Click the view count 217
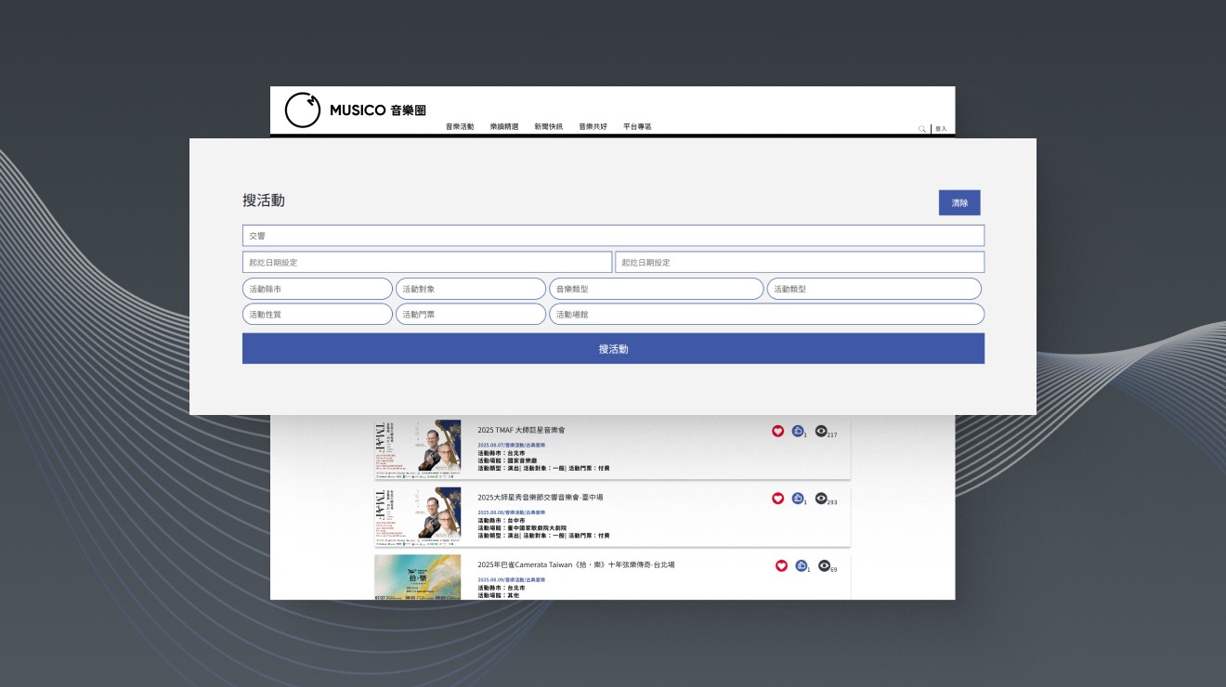The image size is (1226, 687). (x=832, y=435)
